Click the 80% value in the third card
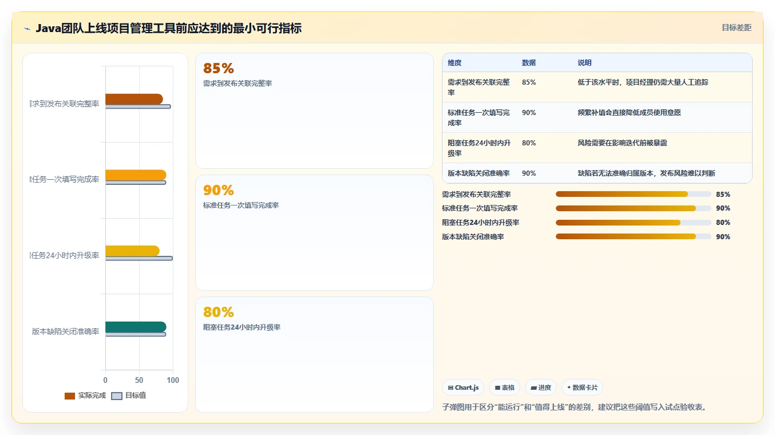Screen dimensions: 775x435 click(219, 313)
